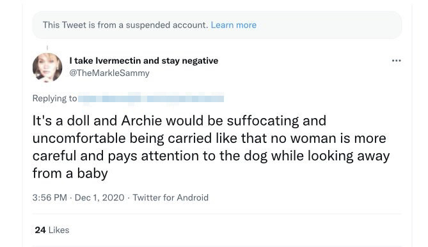Click the @TheMarkleSammy handle
Screen dimensions: 428x247
click(109, 73)
